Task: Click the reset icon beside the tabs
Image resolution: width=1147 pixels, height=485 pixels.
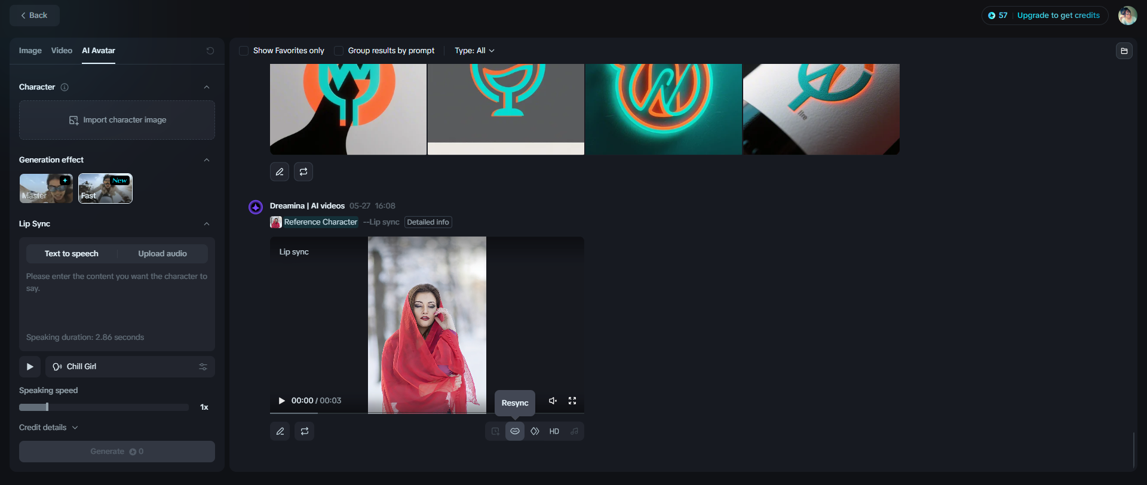Action: (x=210, y=51)
